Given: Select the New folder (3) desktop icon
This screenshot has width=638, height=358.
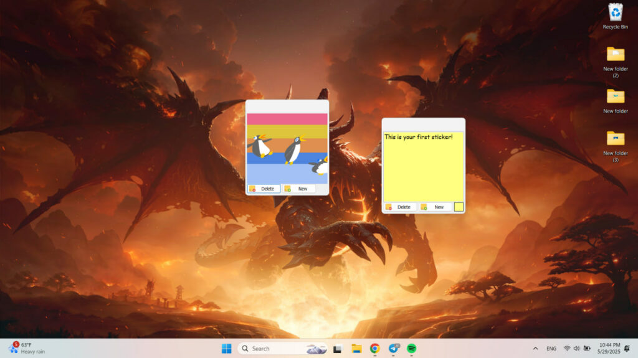Looking at the screenshot, I should tap(615, 146).
